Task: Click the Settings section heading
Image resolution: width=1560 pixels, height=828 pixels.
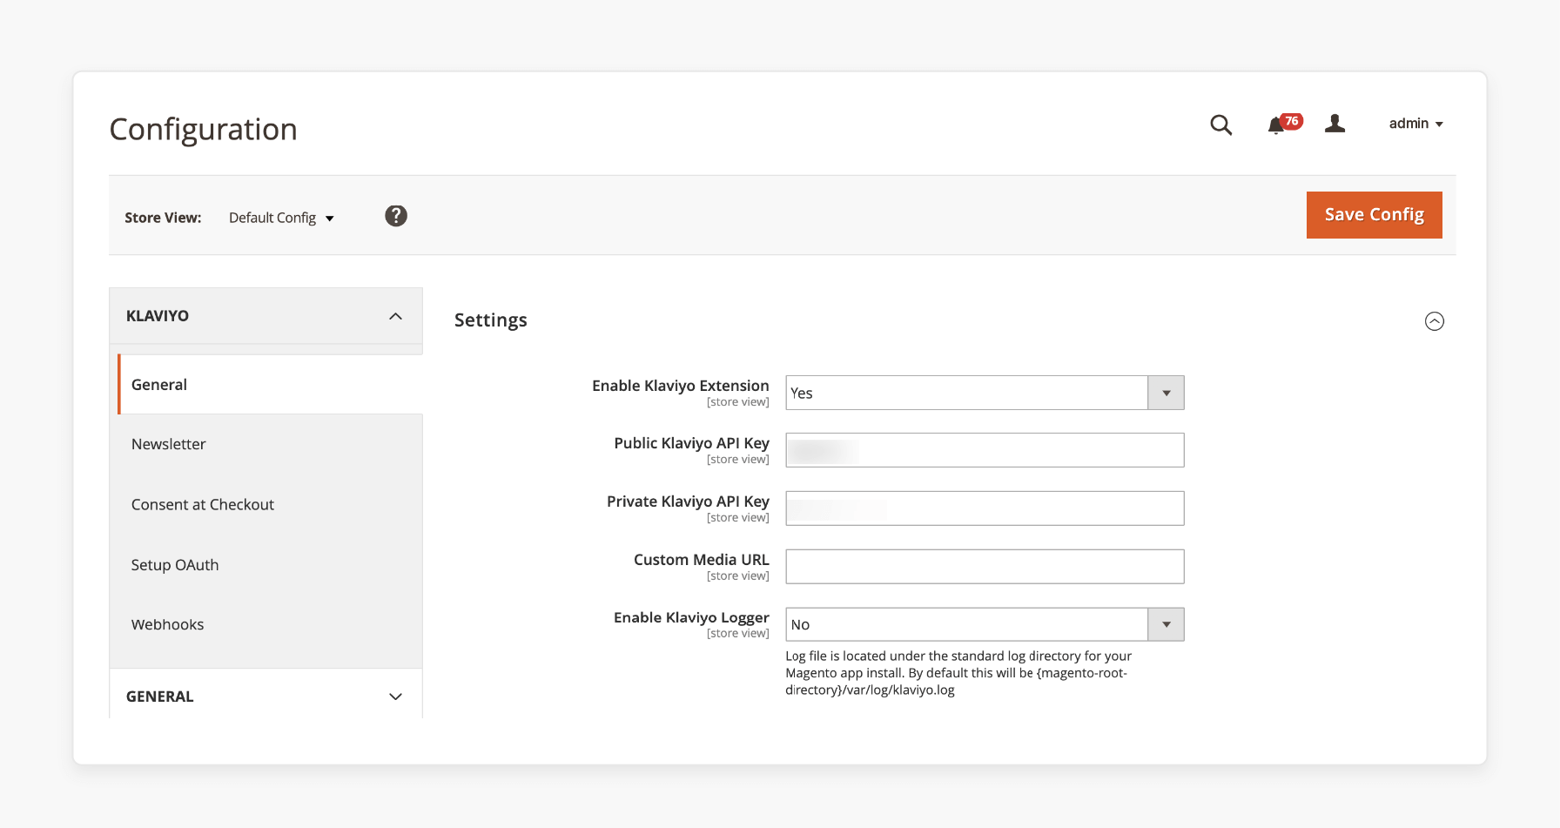Action: (491, 320)
